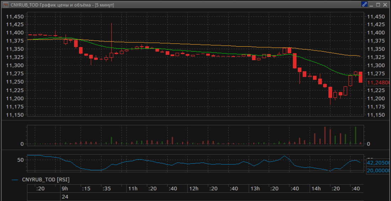Screen dimensions: 391x201
Task: Click the chart title text in title bar
Action: point(62,5)
